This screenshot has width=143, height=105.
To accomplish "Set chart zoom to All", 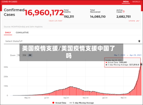I will 30,55.
